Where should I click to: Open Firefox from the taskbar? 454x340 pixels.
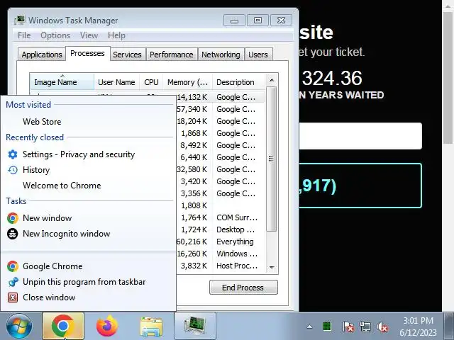click(107, 326)
